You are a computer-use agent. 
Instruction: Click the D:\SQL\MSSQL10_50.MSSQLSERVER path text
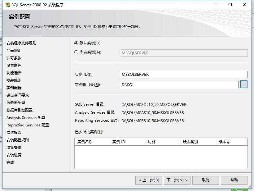pos(154,105)
